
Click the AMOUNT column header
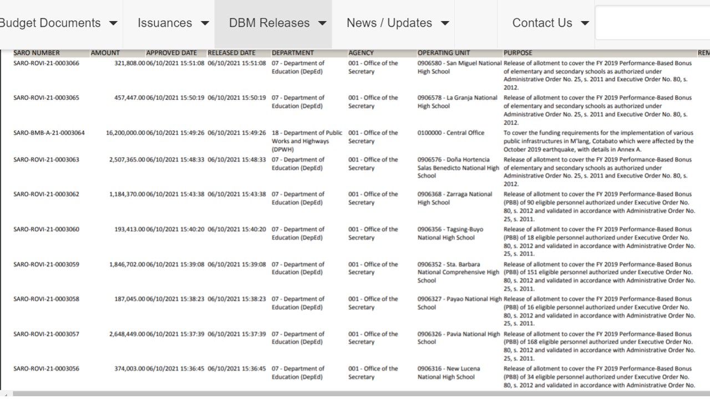[x=105, y=53]
